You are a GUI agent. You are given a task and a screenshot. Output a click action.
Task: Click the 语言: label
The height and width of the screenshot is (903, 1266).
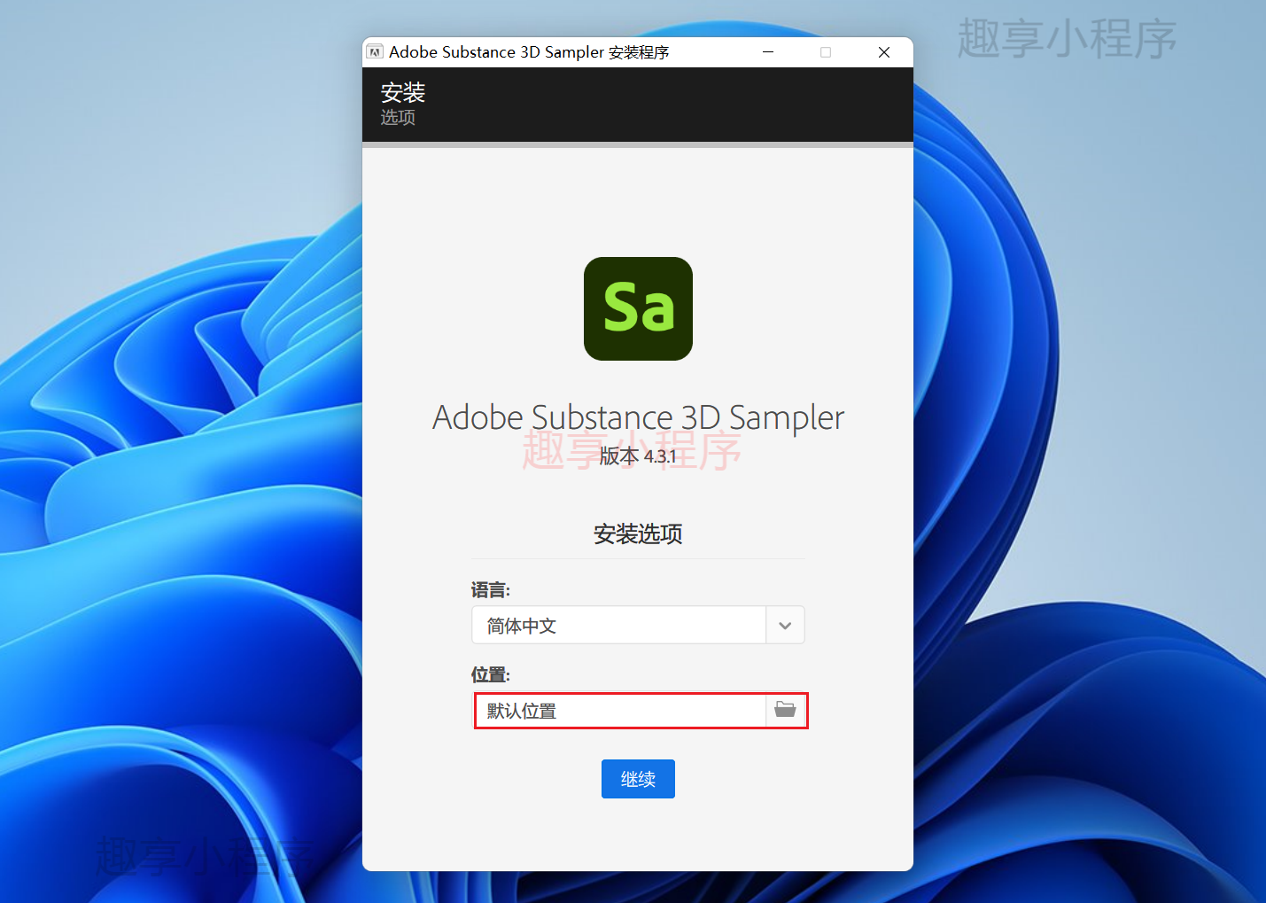click(491, 590)
